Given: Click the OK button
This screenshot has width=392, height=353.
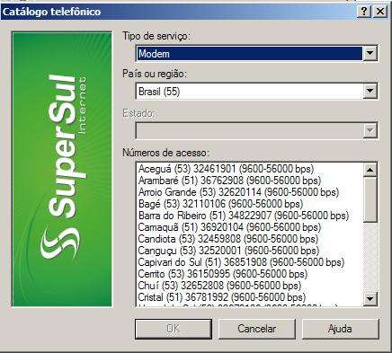Looking at the screenshot, I should [x=174, y=329].
